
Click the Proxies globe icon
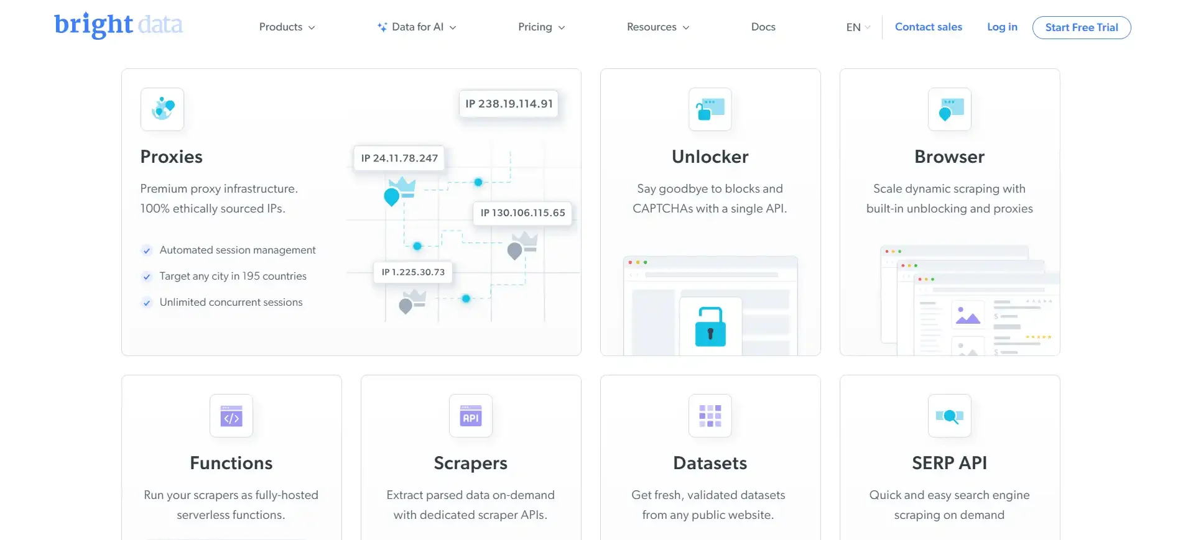click(x=162, y=109)
